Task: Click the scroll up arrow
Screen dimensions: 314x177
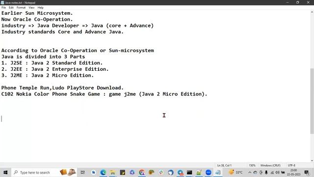Action: [312, 12]
